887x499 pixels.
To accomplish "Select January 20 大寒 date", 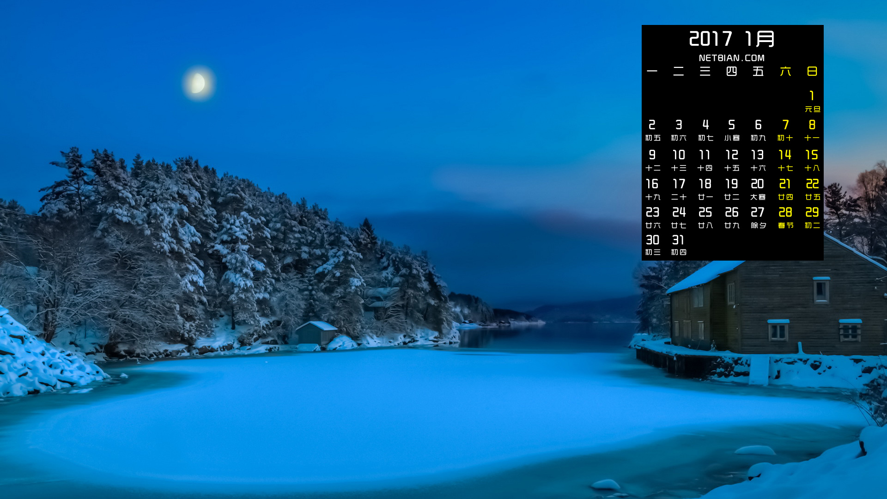I will [x=758, y=189].
